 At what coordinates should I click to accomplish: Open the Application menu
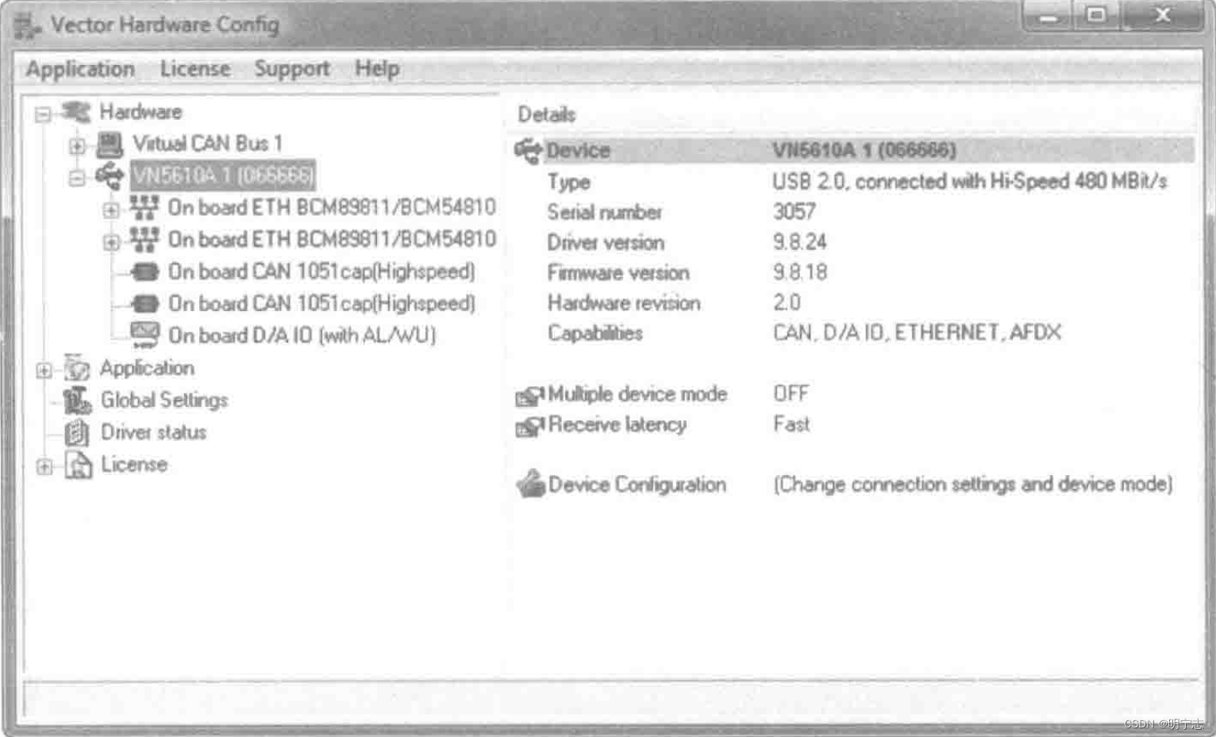coord(80,70)
